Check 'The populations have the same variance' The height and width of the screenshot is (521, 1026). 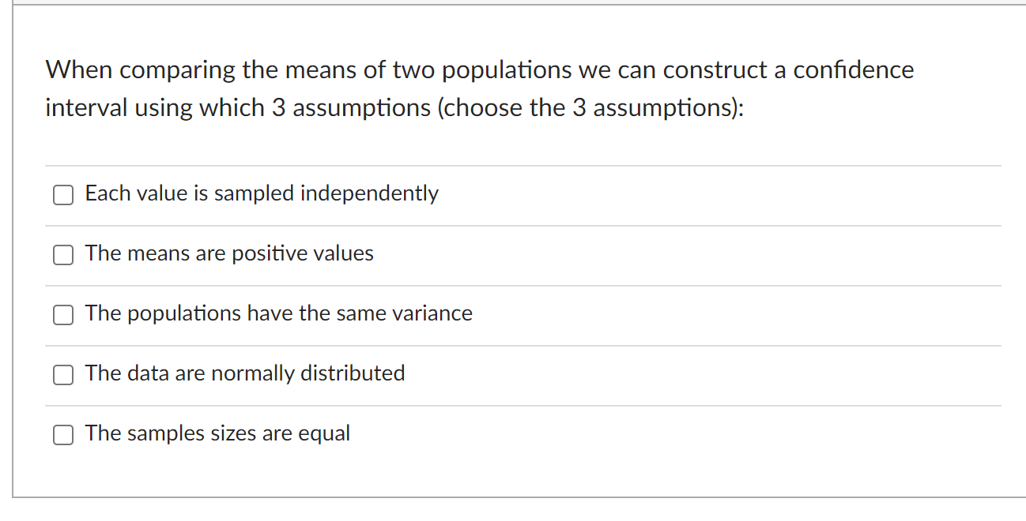pos(62,314)
